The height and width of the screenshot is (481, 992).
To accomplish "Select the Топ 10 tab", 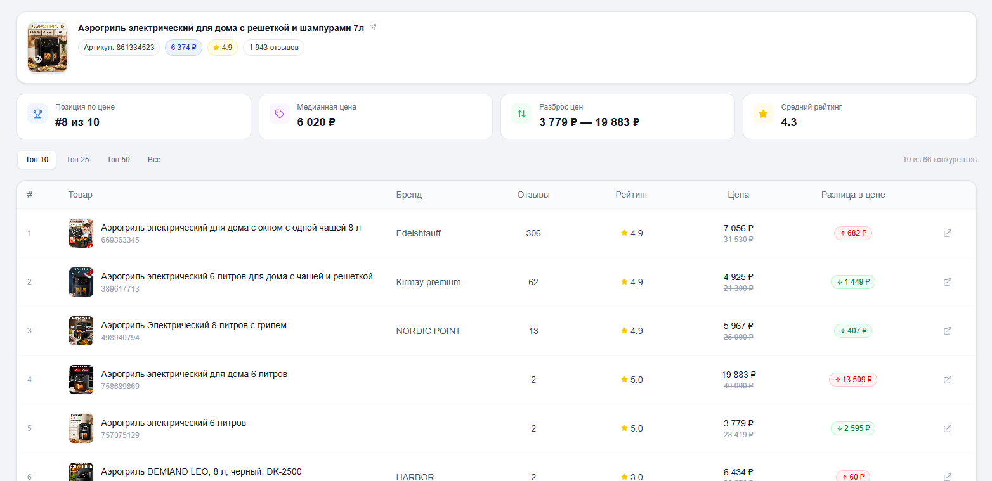I will [x=37, y=160].
